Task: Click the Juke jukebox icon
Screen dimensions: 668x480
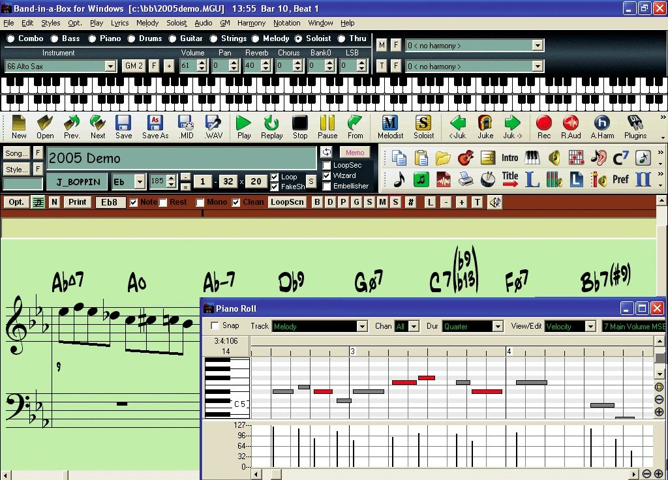Action: point(485,127)
